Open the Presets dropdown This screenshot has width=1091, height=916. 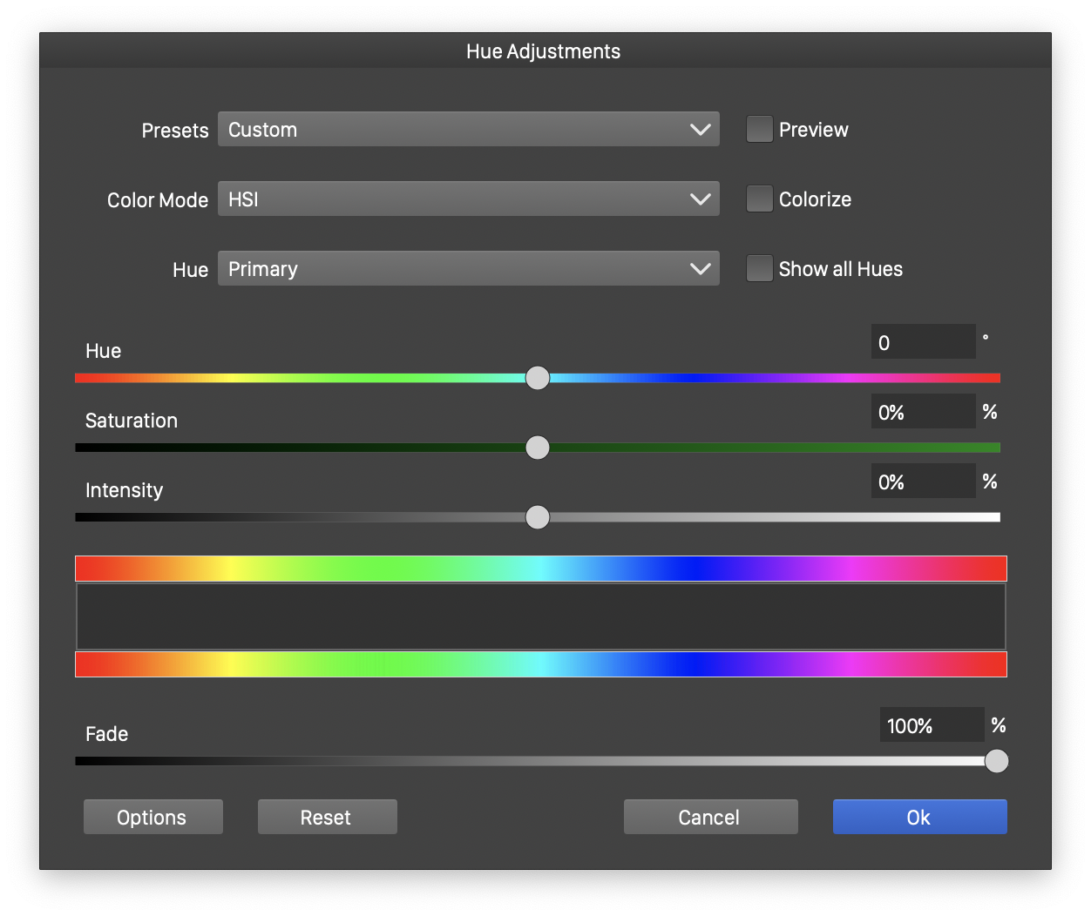468,130
